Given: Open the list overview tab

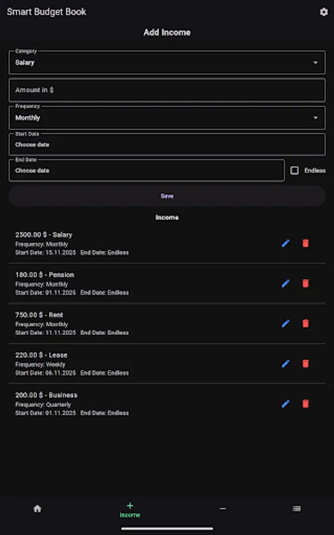Looking at the screenshot, I should click(x=297, y=509).
